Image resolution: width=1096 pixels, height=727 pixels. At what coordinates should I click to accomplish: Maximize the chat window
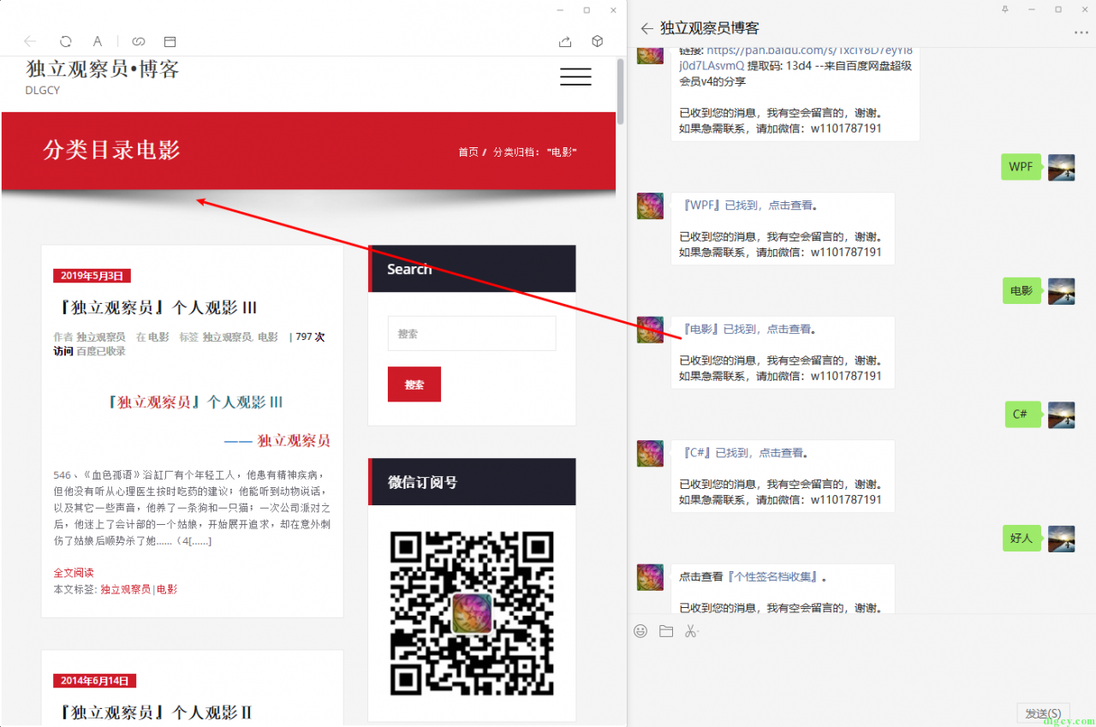(1058, 9)
